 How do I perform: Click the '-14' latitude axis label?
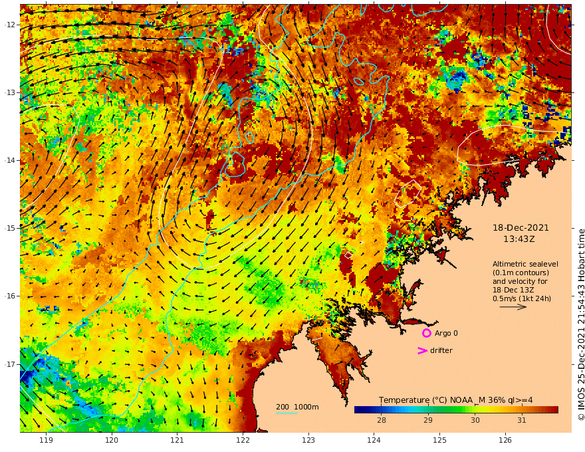(10, 160)
